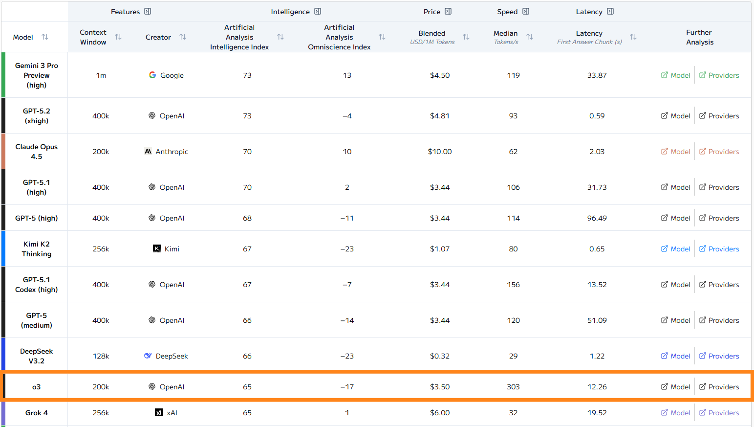Open Model link for o3 row

pyautogui.click(x=676, y=387)
